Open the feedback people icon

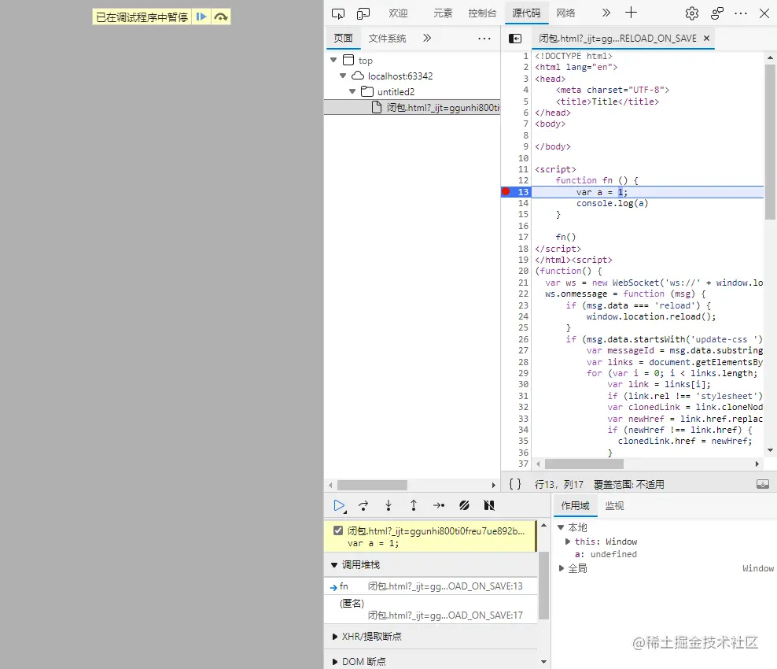tap(717, 13)
